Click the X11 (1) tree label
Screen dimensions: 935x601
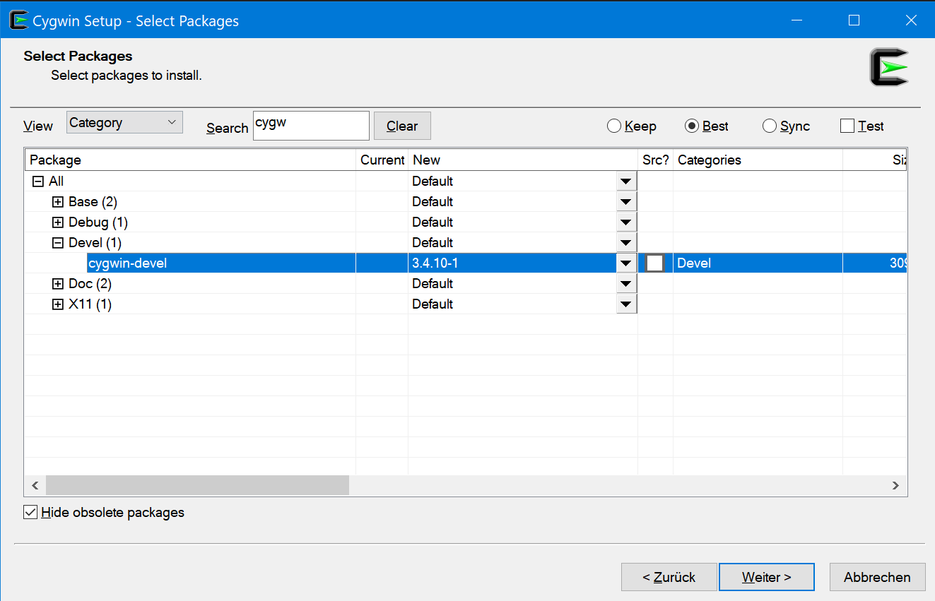(x=90, y=304)
